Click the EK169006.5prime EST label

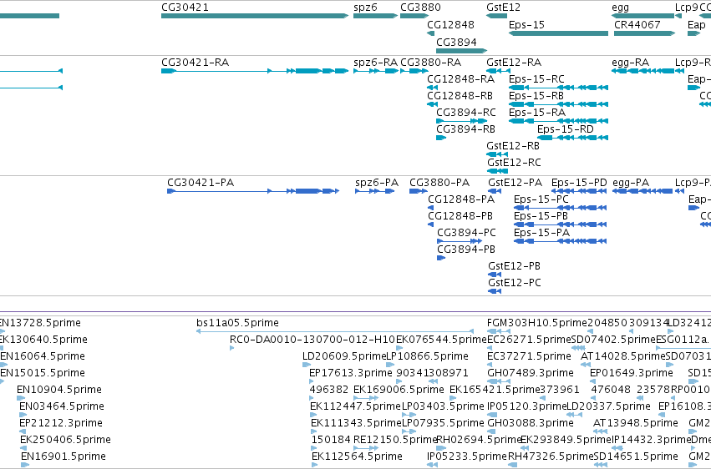coord(399,390)
